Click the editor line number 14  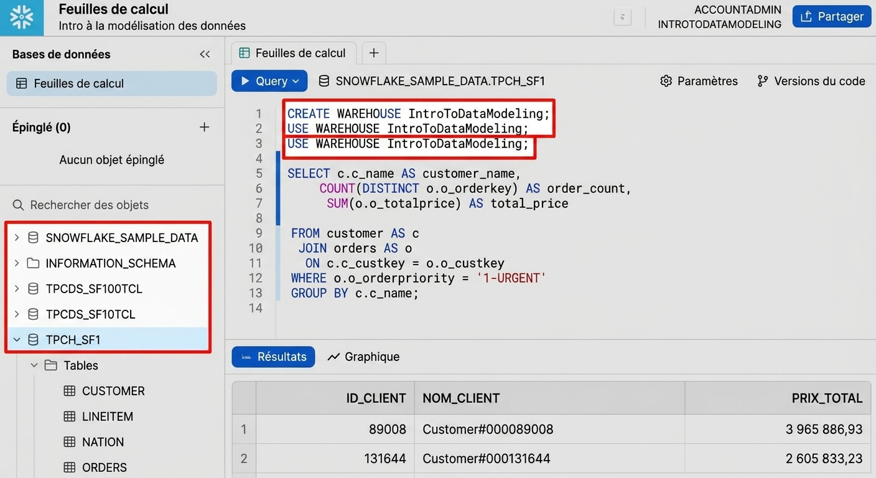point(256,308)
